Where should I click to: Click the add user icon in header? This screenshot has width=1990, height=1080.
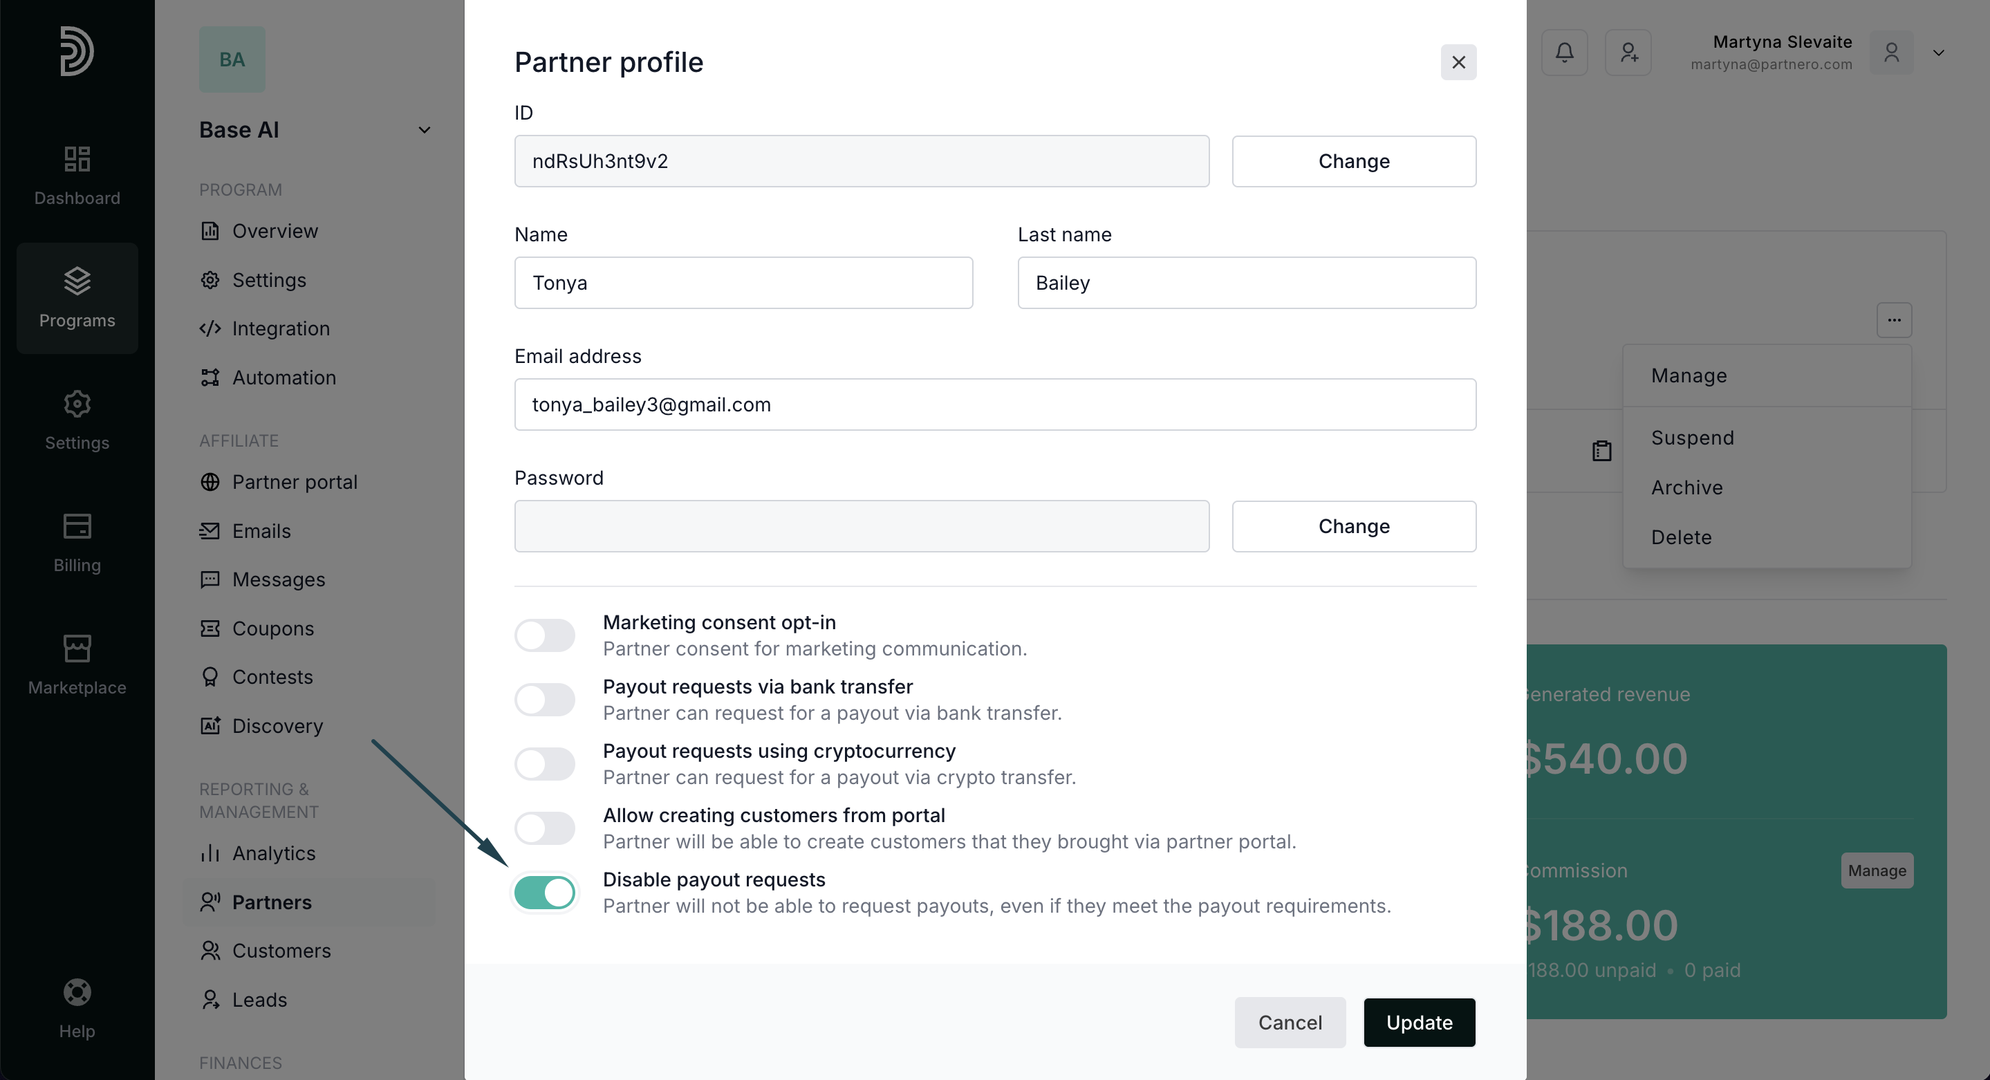[x=1628, y=53]
